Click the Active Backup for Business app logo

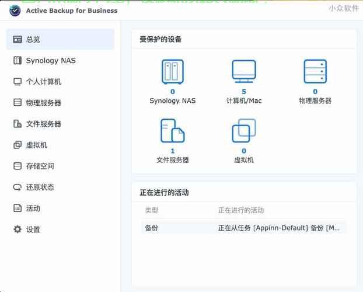[x=15, y=11]
